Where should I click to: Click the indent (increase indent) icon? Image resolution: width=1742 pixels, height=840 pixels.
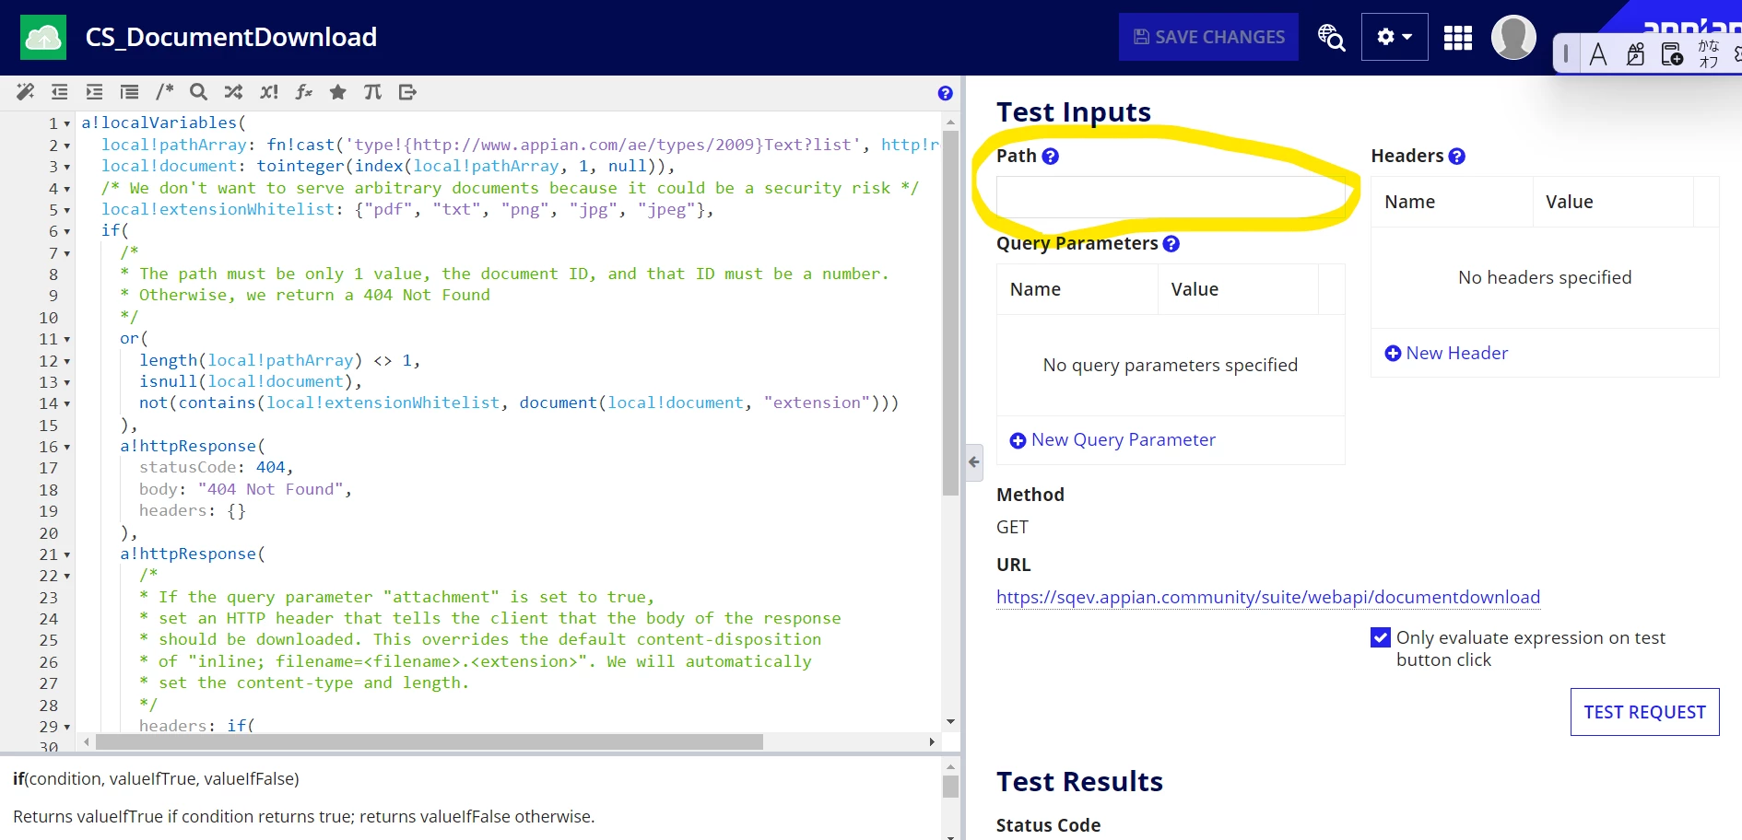(x=94, y=92)
